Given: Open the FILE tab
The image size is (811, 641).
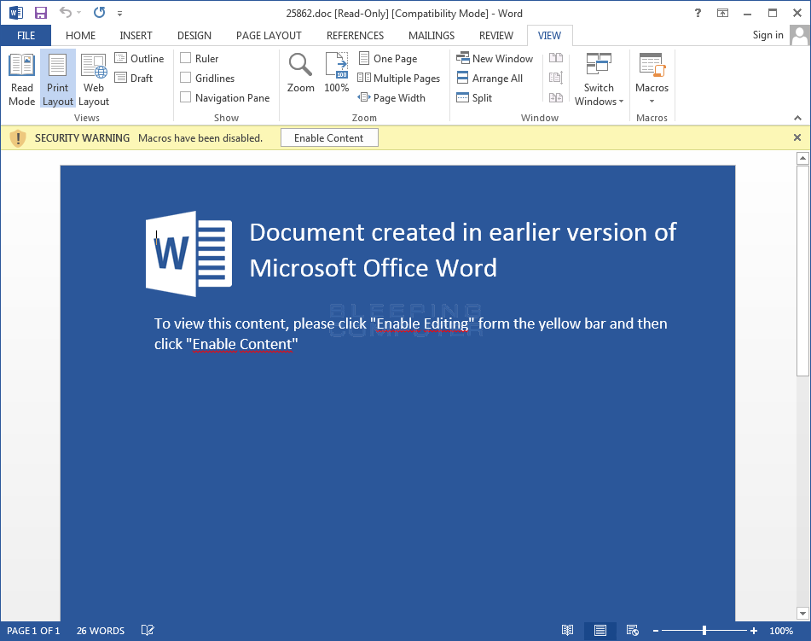Looking at the screenshot, I should (x=26, y=35).
